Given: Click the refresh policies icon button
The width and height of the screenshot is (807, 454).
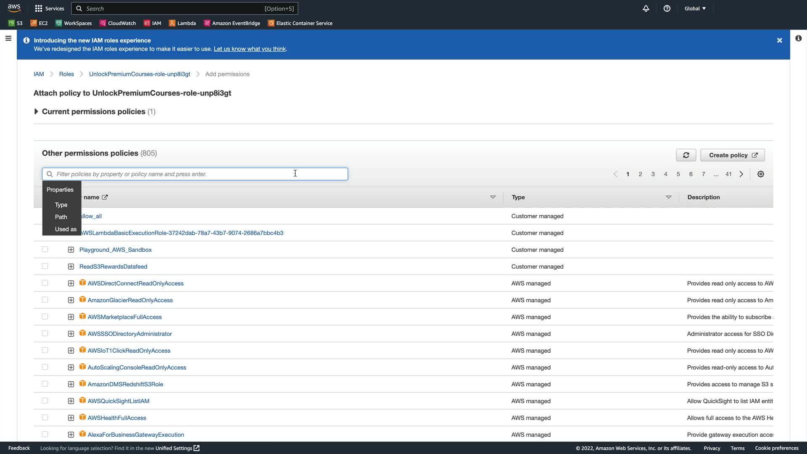Looking at the screenshot, I should pos(686,155).
